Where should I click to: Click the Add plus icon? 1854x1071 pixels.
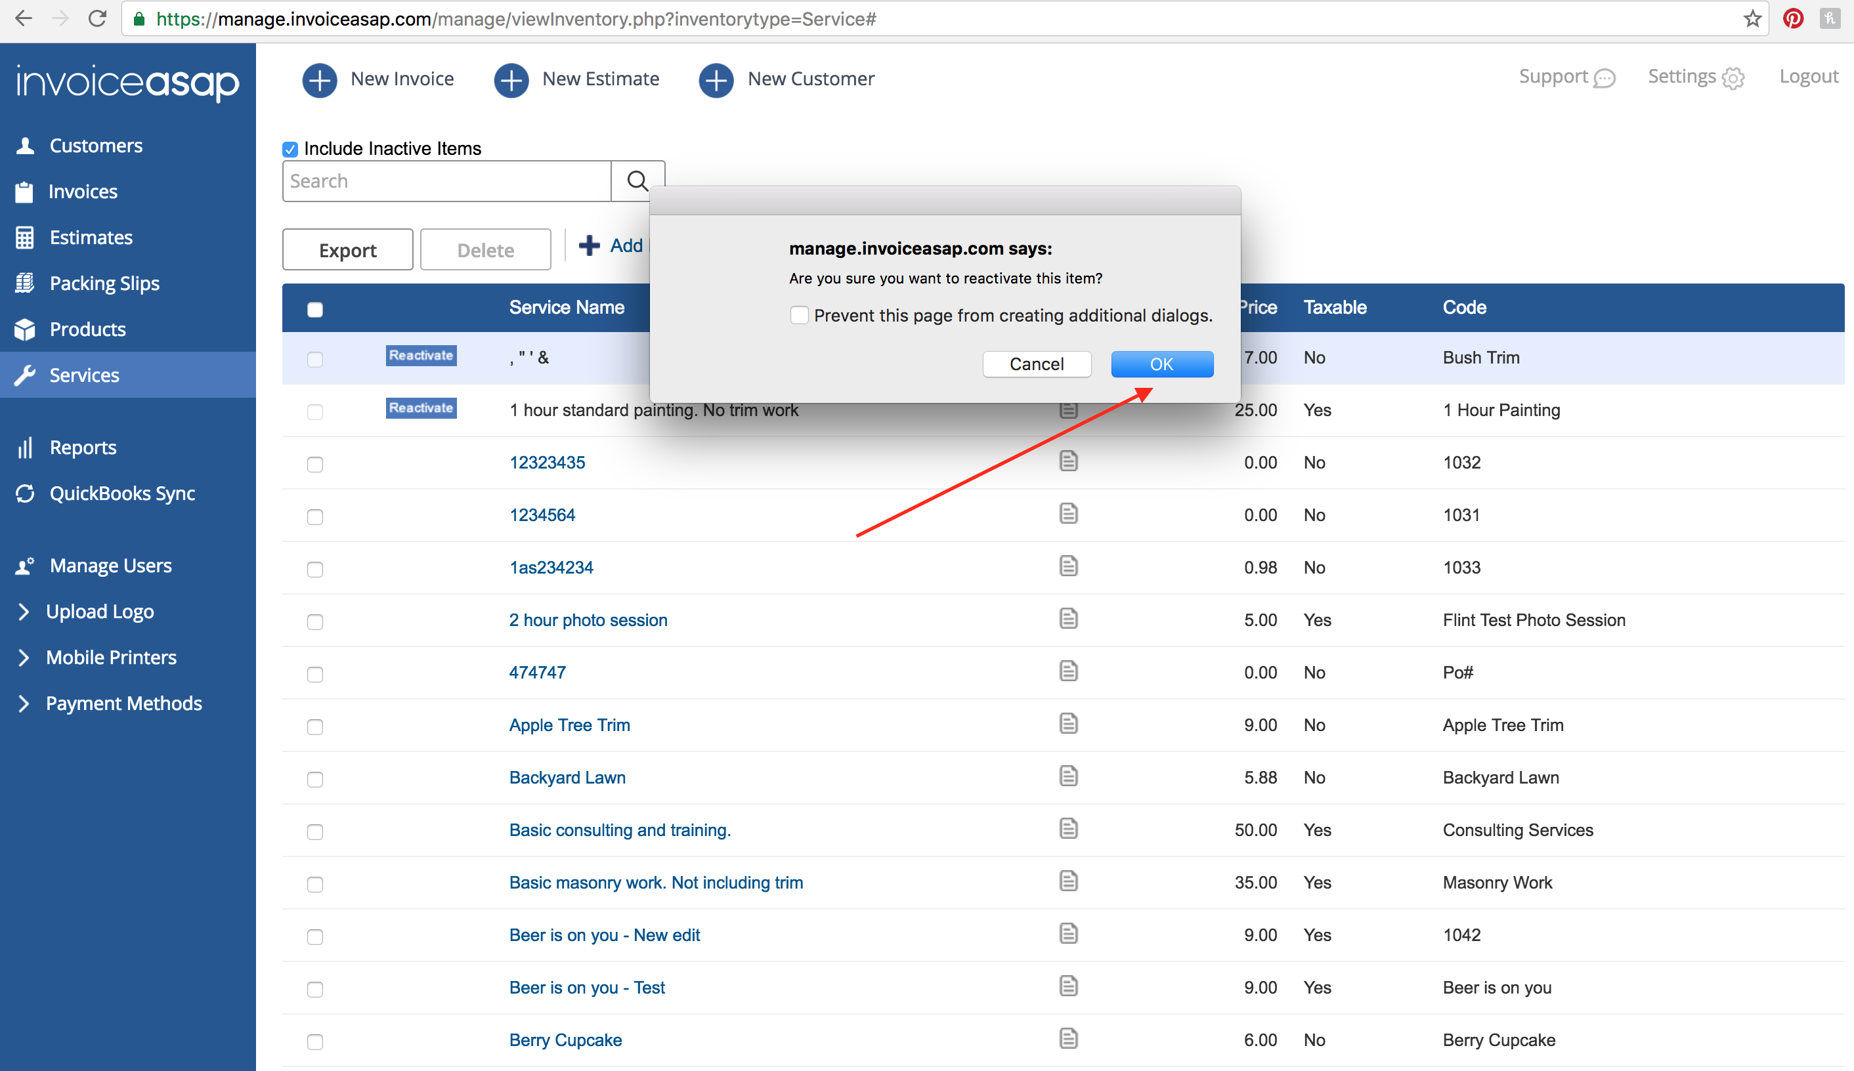(x=590, y=245)
